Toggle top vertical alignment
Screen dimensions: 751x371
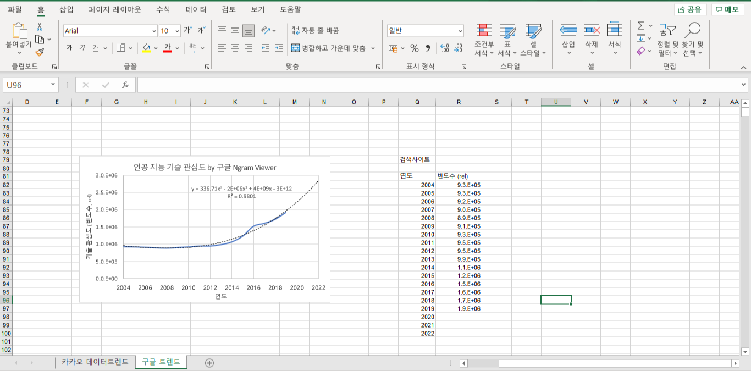[x=222, y=31]
